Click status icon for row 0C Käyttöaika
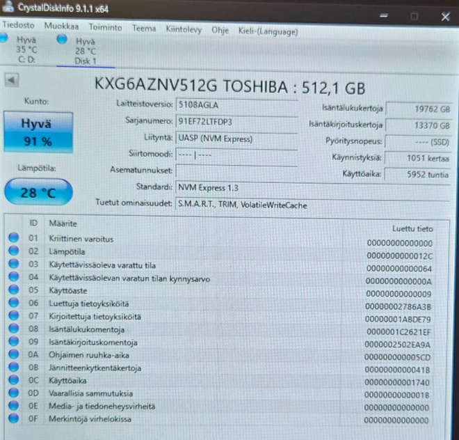This screenshot has width=459, height=440. click(x=13, y=380)
